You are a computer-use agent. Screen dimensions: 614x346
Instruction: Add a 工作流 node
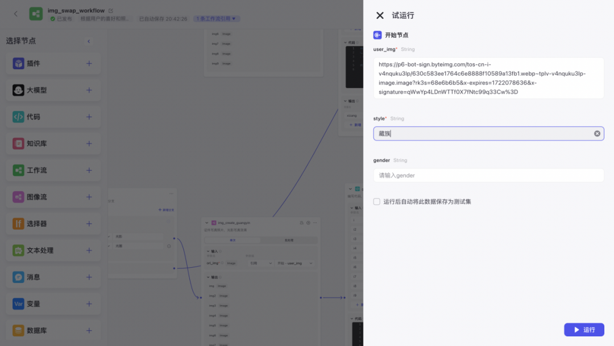(x=89, y=170)
